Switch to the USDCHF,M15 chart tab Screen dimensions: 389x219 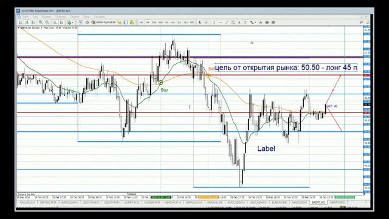coord(91,203)
